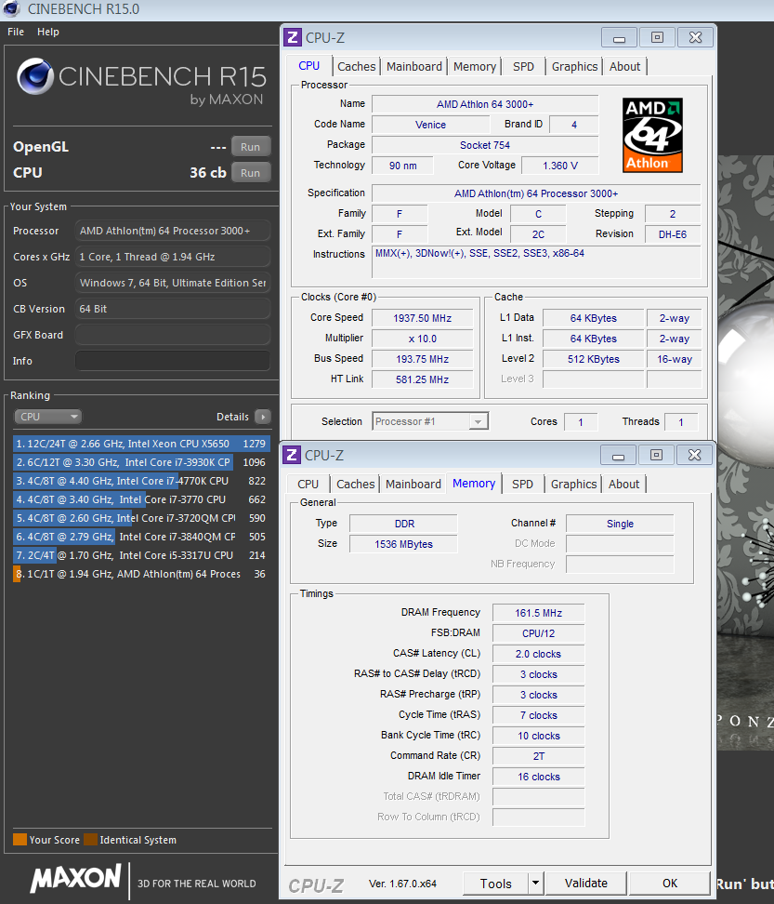774x904 pixels.
Task: Click the Code Name value Venice
Action: (430, 125)
